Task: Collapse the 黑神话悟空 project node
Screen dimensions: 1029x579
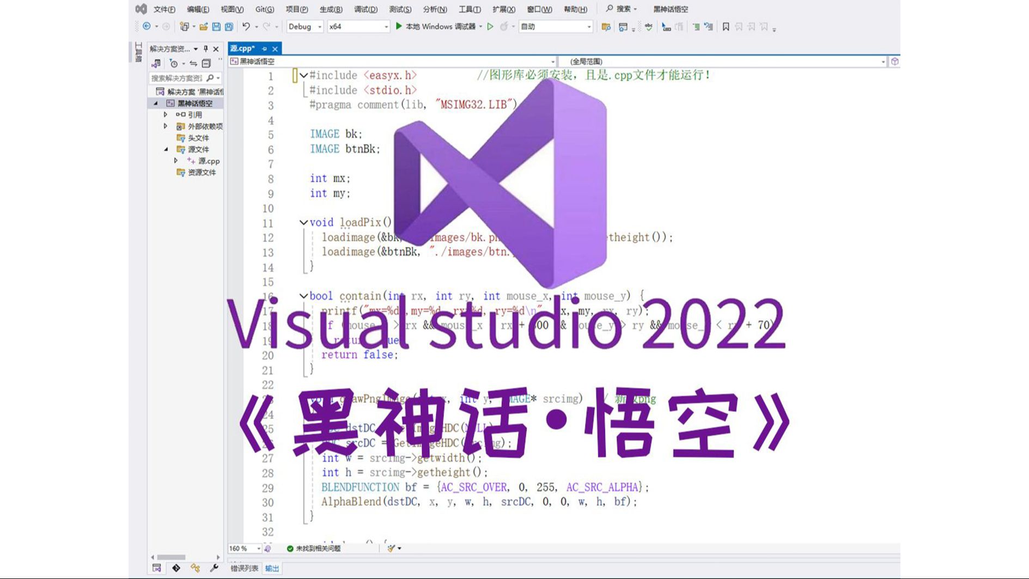Action: coord(156,103)
